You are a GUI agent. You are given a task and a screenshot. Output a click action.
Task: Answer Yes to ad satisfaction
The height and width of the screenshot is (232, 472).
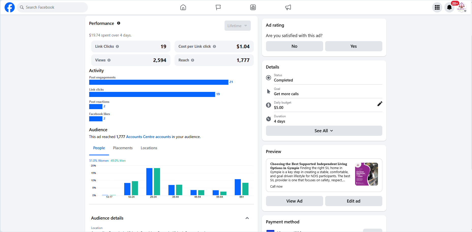click(x=353, y=46)
